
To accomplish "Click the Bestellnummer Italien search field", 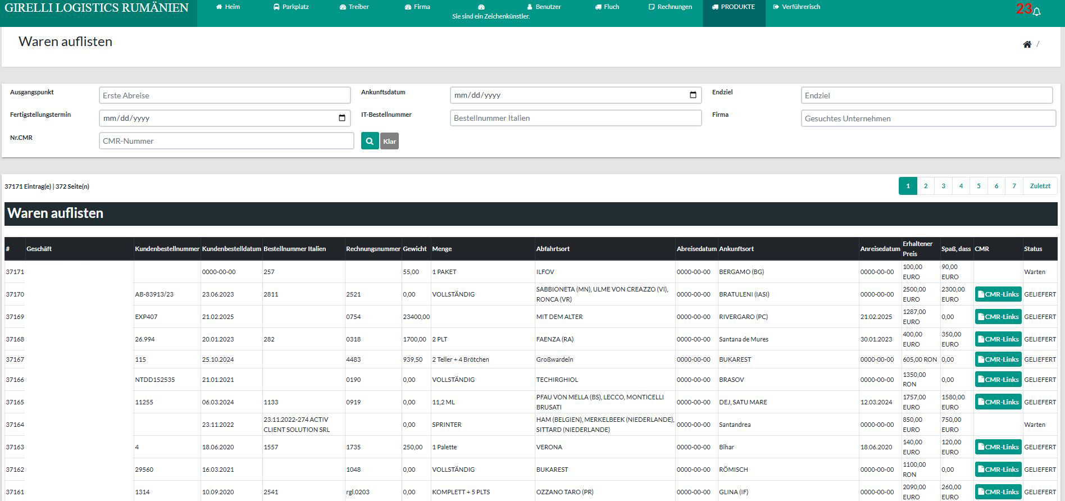I will coord(575,118).
